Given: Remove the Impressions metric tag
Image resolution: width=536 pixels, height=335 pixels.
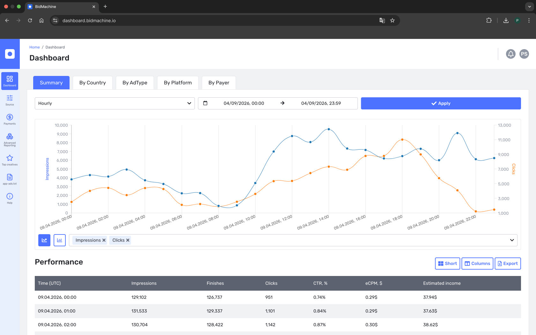Looking at the screenshot, I should click(x=104, y=240).
